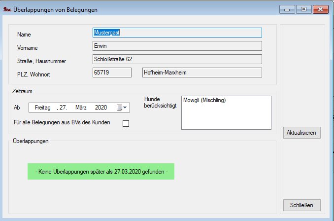This screenshot has height=221, width=334.
Task: Click the green 'Keine Überlappungen' message
Action: (101, 171)
